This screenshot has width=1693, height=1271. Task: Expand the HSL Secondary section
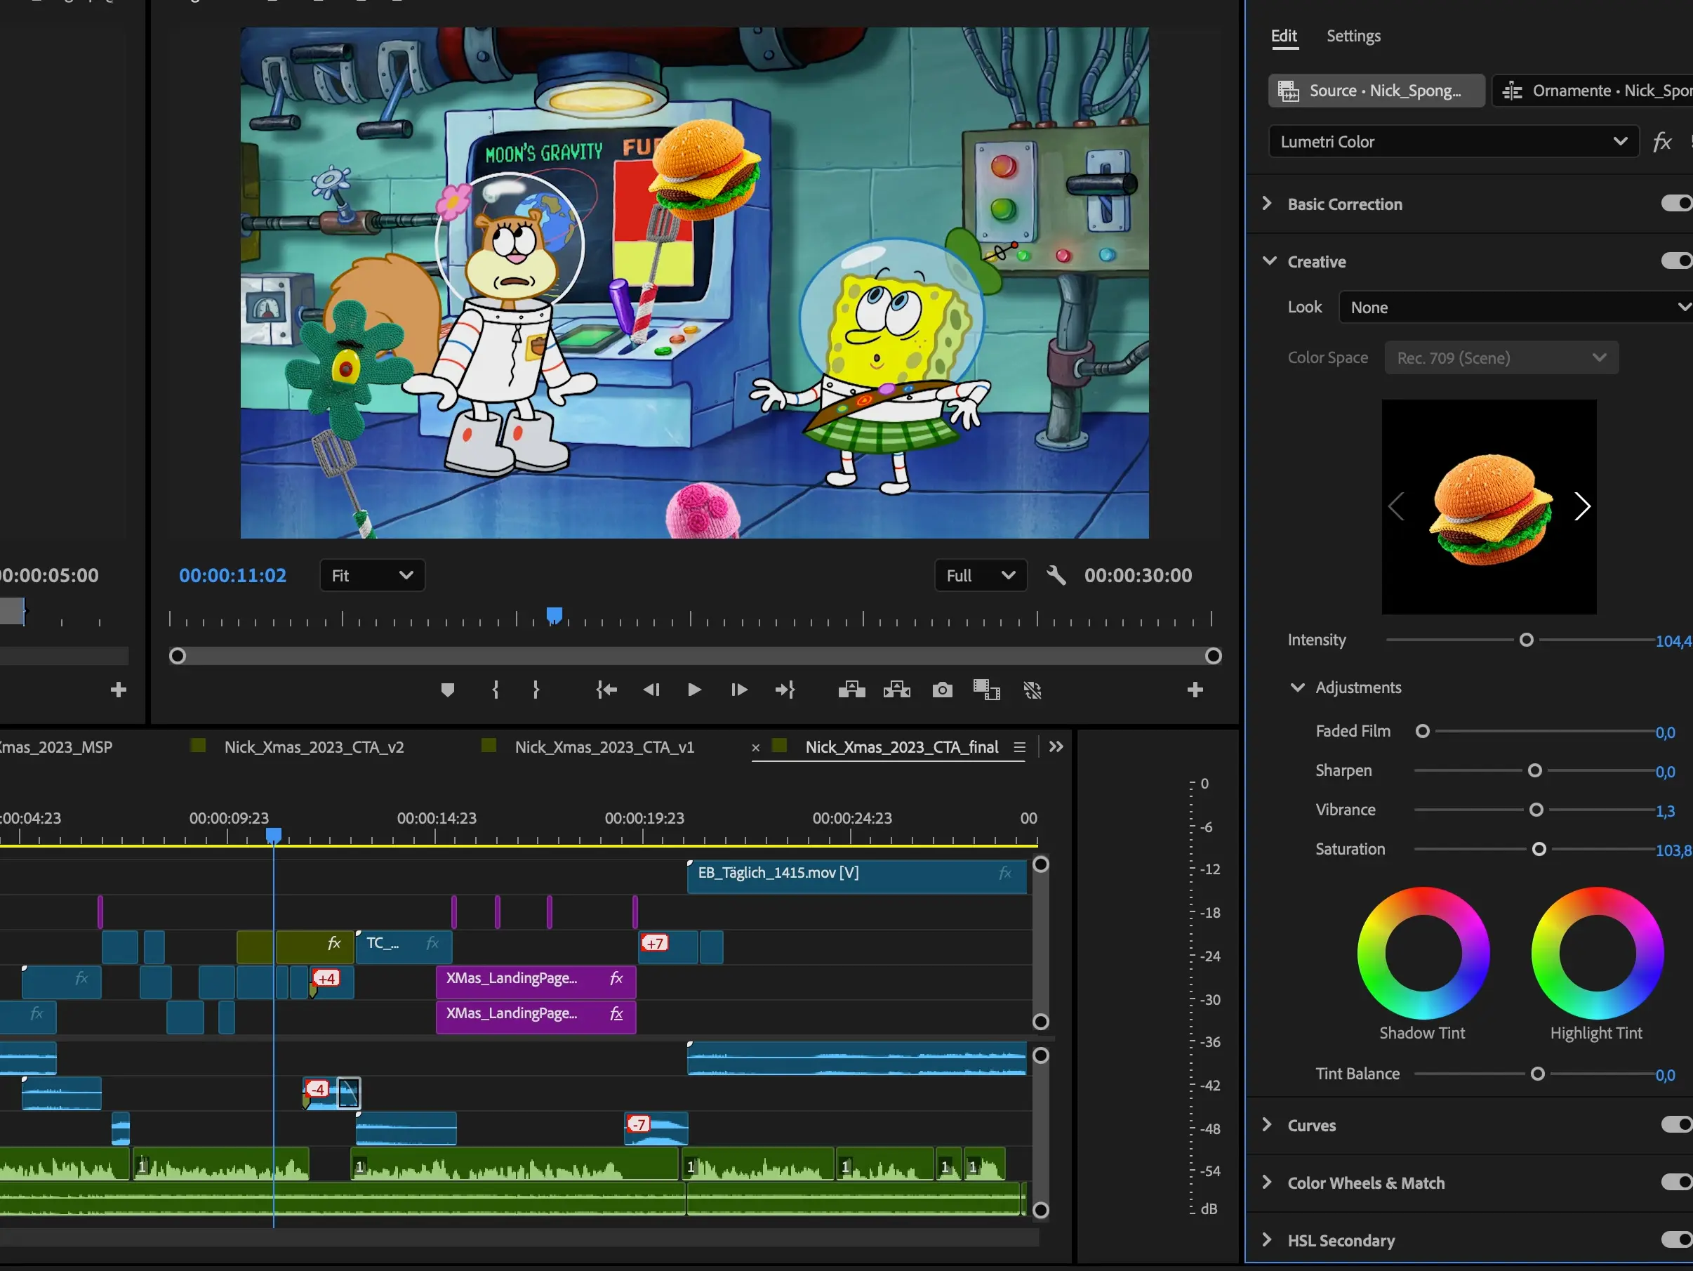pyautogui.click(x=1267, y=1239)
